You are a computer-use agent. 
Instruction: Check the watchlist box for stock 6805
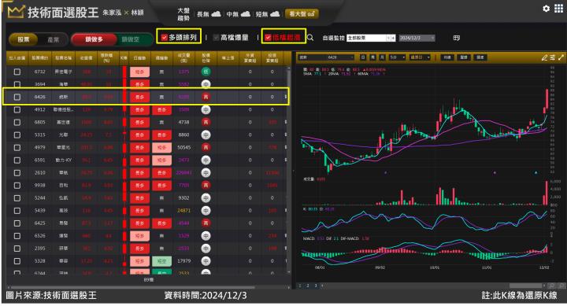[x=17, y=122]
